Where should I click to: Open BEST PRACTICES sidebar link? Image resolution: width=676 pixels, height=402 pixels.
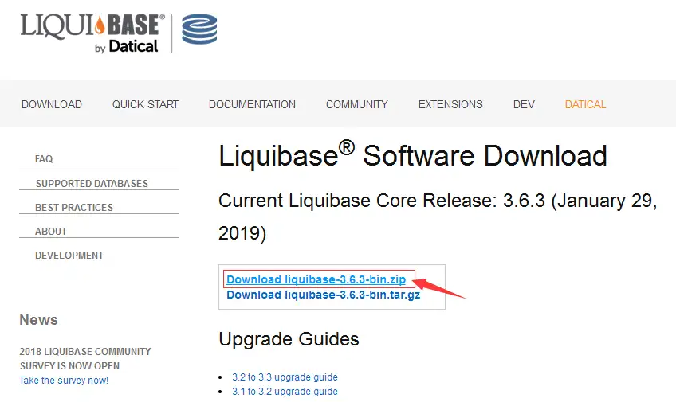[x=74, y=208]
